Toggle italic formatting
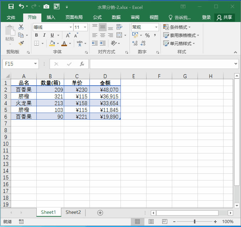Image resolution: width=241 pixels, height=227 pixels. coord(44,35)
